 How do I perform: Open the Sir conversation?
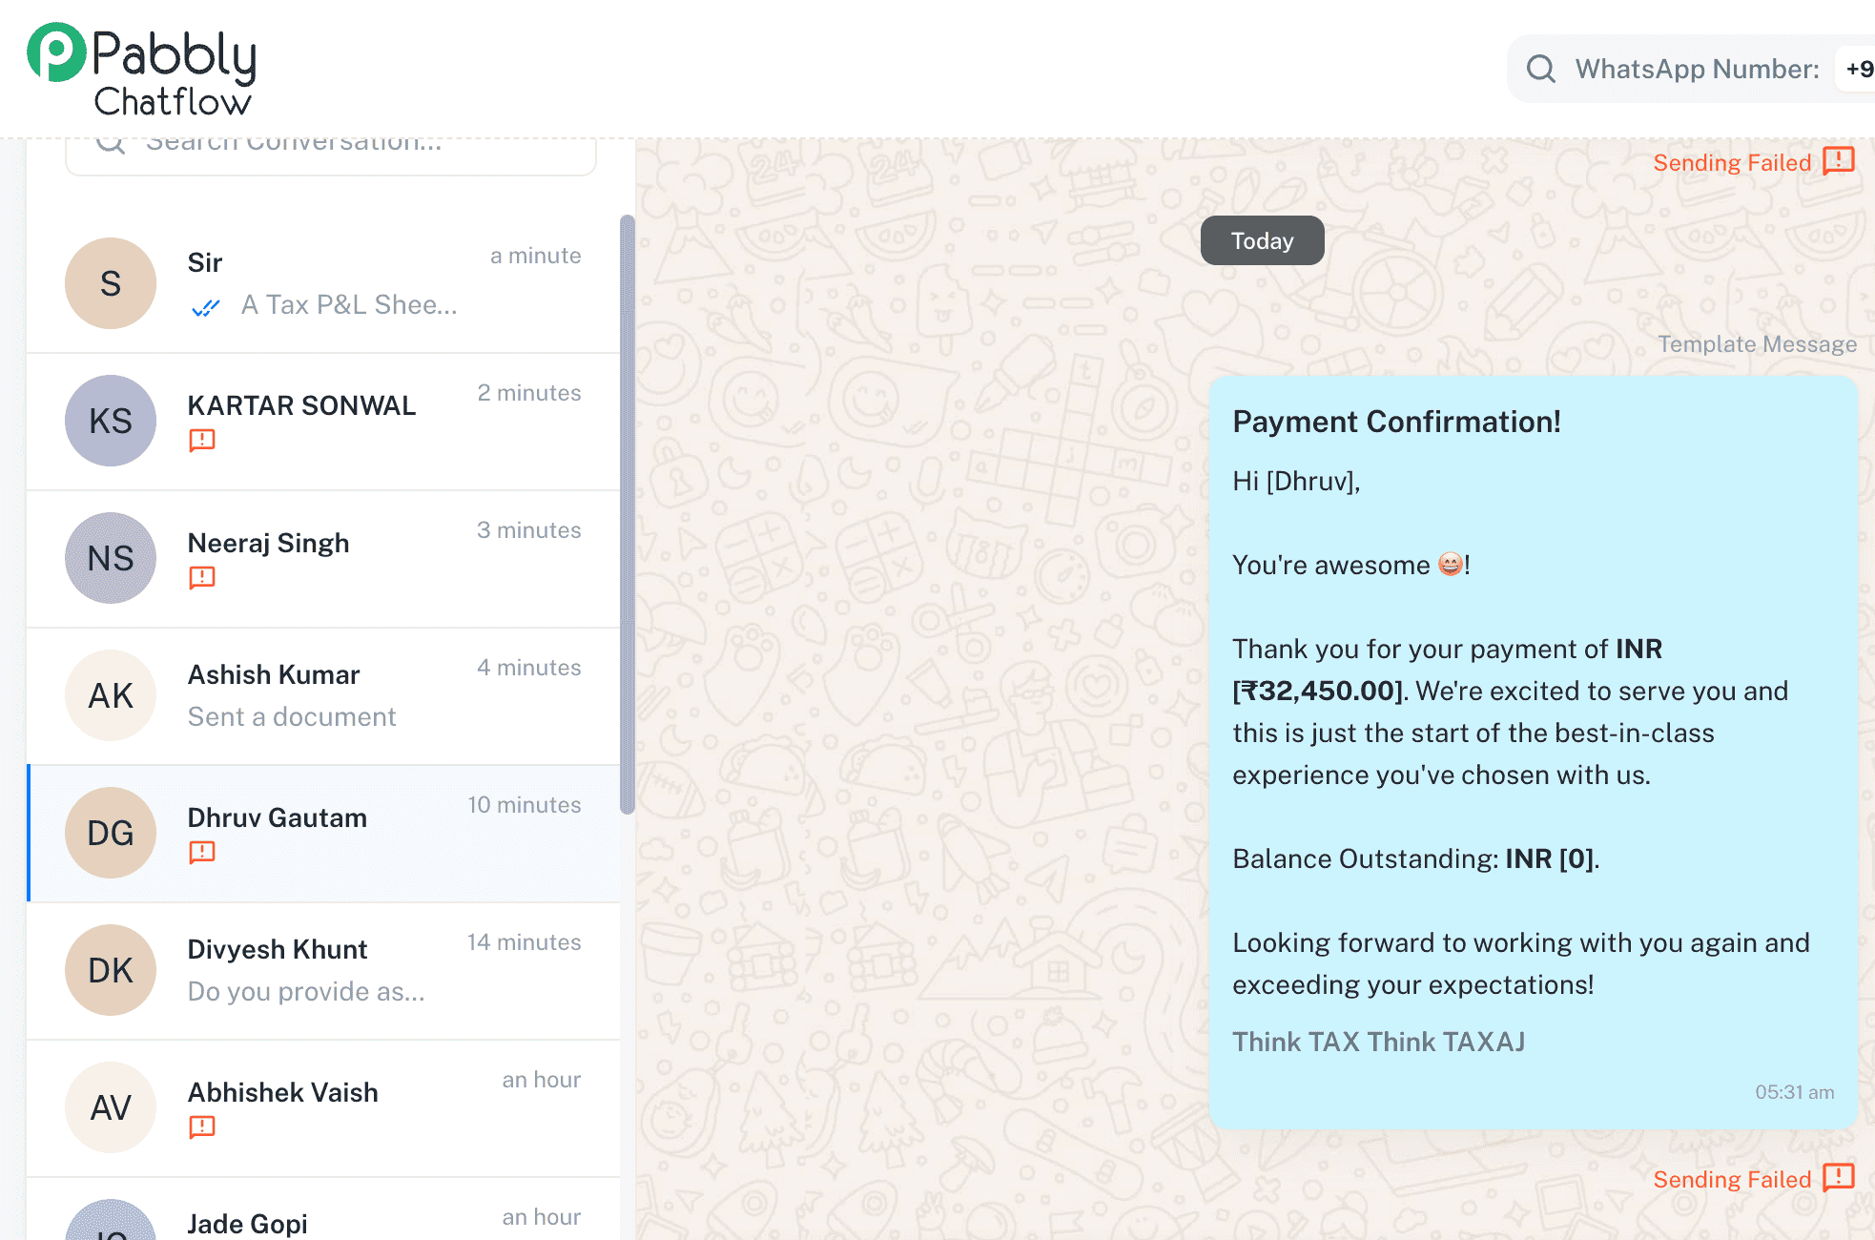point(323,283)
